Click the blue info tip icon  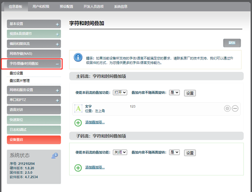[x=78, y=57]
